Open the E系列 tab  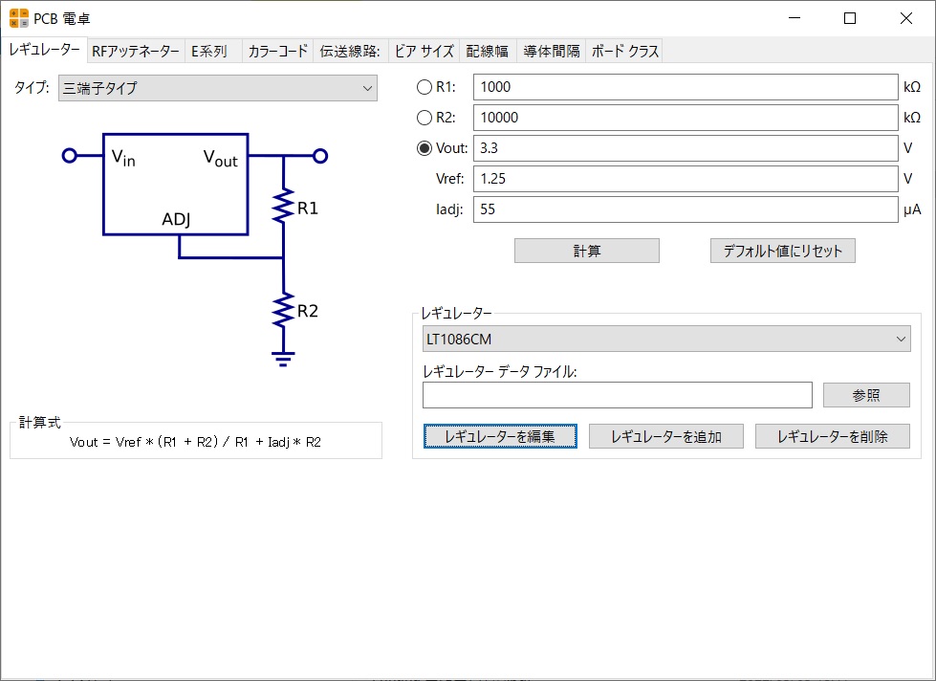pyautogui.click(x=209, y=52)
